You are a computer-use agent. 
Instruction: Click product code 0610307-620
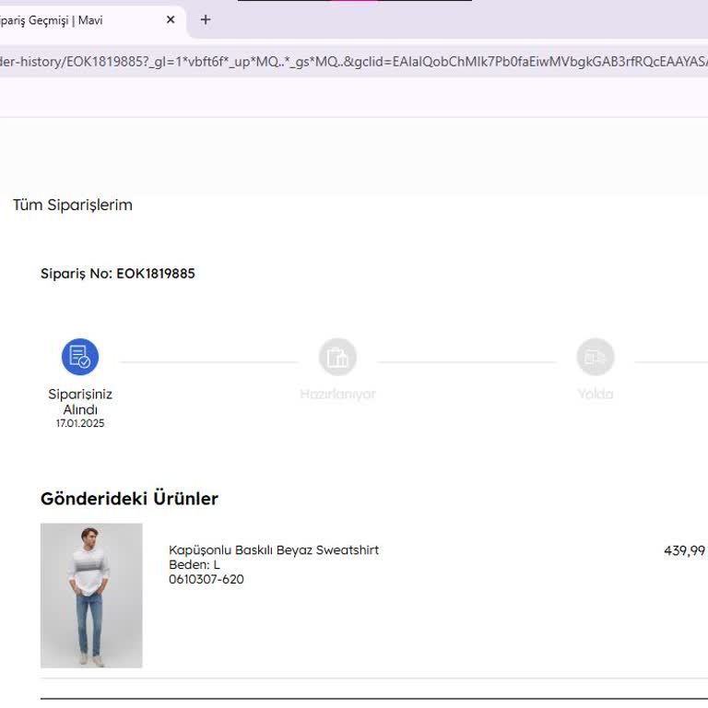[206, 579]
